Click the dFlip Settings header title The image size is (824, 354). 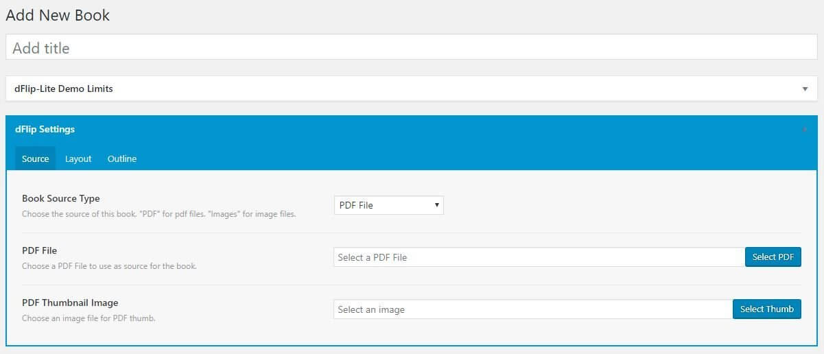(x=45, y=129)
